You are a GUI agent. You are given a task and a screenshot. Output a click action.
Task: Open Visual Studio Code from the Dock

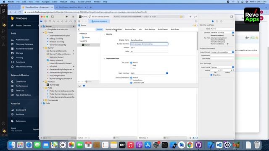[x=219, y=145]
